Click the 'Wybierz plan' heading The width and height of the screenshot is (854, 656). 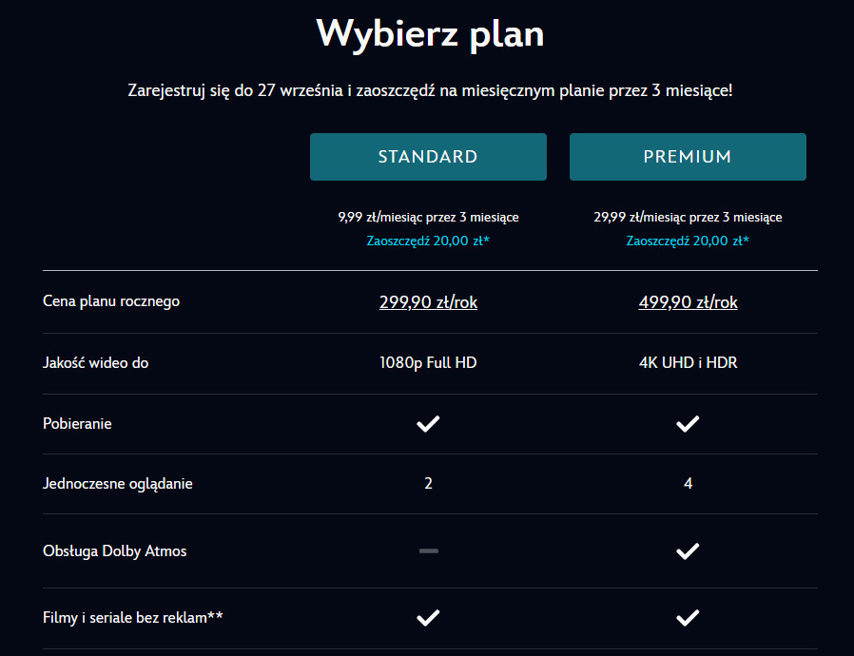[x=430, y=34]
